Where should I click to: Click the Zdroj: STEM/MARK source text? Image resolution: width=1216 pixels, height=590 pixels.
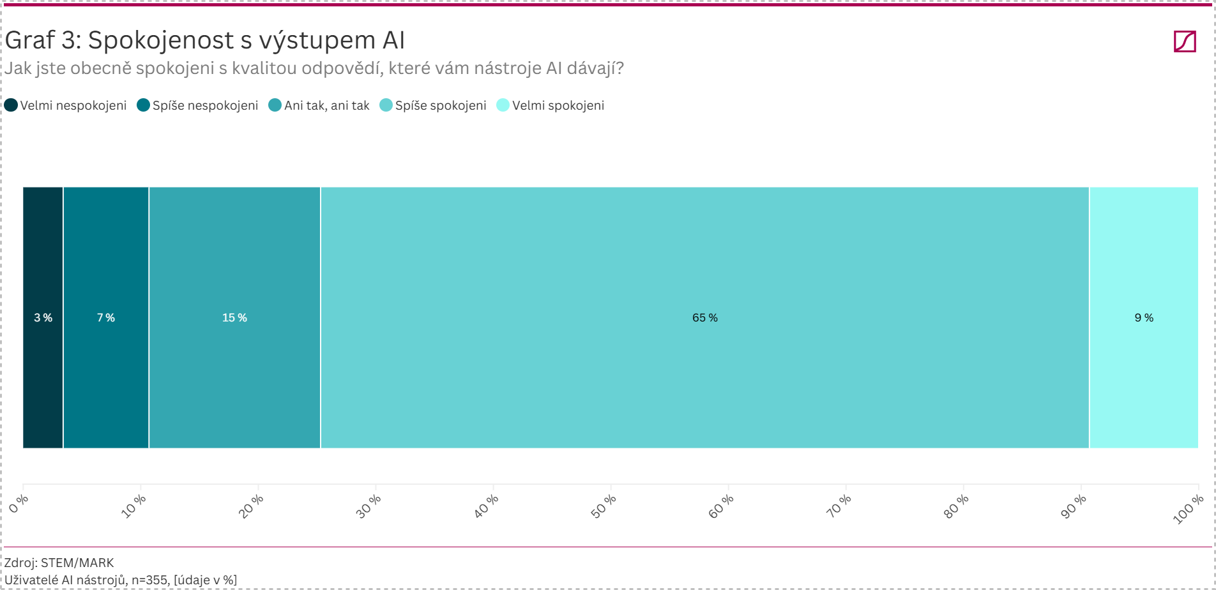(59, 563)
